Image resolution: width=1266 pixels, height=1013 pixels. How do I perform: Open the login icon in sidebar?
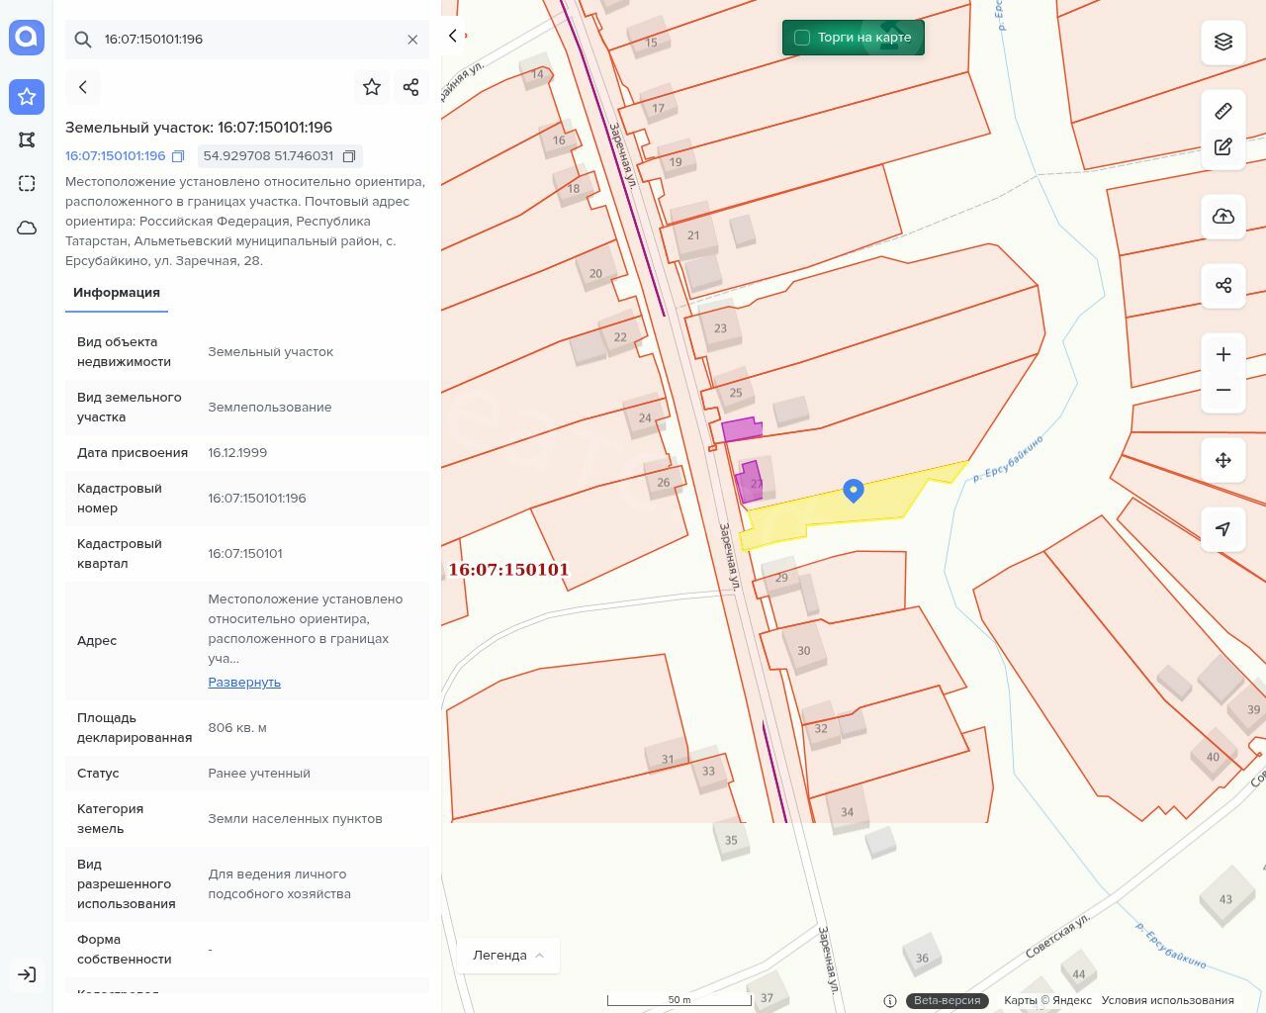tap(27, 974)
